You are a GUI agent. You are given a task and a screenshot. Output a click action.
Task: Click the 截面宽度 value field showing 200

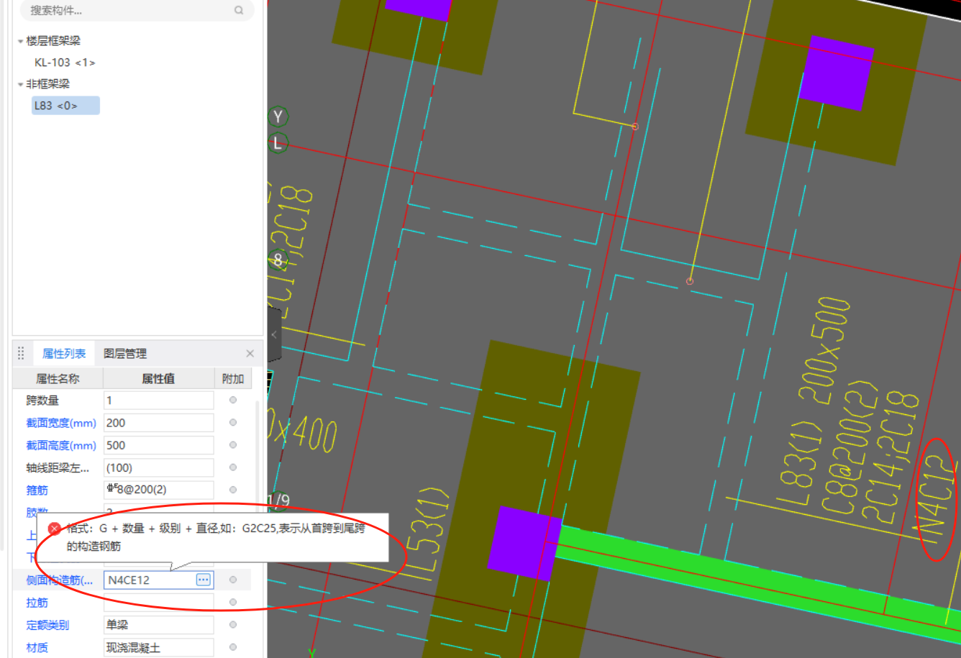coord(159,423)
